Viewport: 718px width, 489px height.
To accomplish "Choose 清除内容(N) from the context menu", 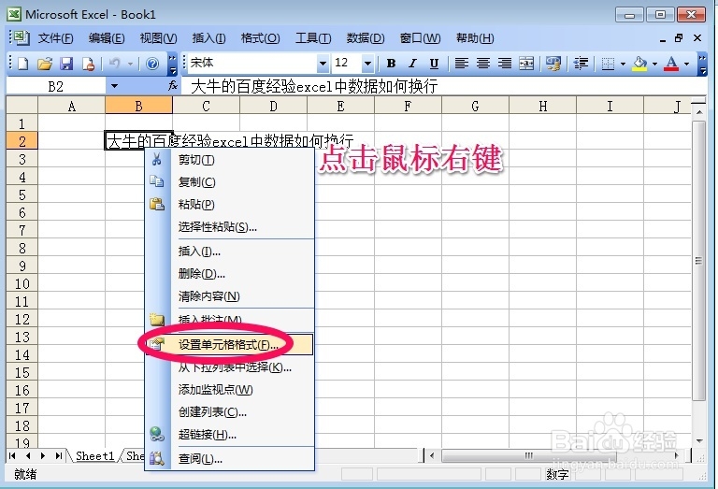I will 229,296.
